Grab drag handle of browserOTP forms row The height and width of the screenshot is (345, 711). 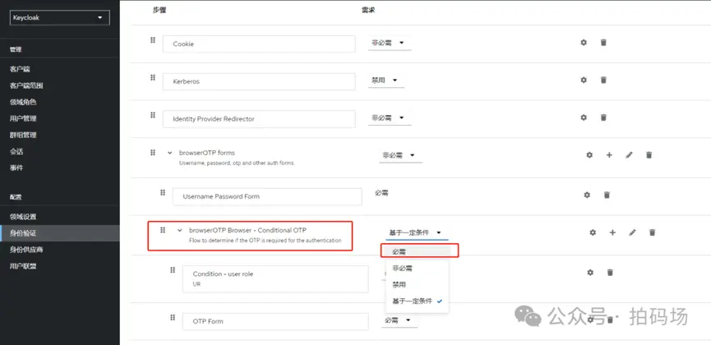pos(153,153)
